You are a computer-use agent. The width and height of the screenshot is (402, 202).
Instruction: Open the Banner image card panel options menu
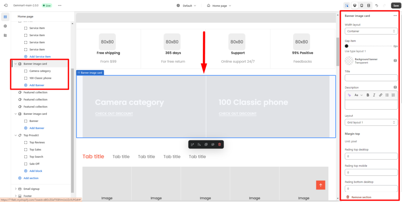(395, 16)
